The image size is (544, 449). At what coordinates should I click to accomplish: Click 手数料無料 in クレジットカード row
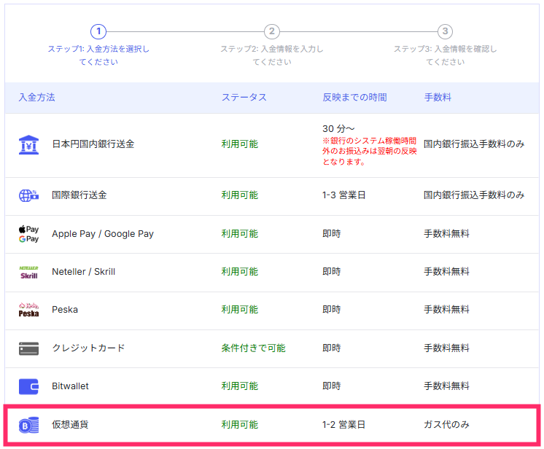click(x=446, y=348)
